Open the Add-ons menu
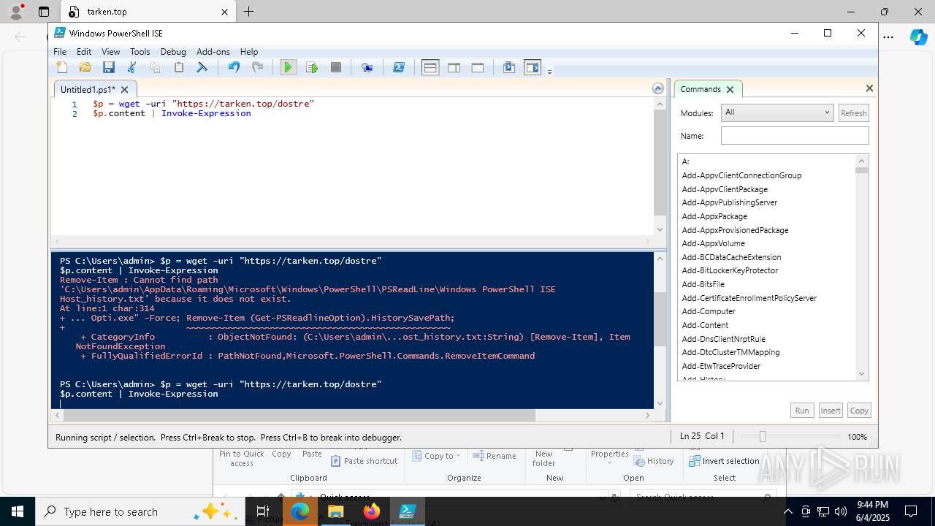 [x=213, y=52]
